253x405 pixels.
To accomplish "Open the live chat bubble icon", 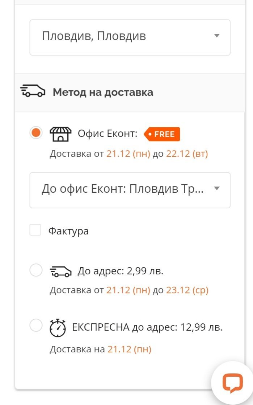I will click(x=233, y=383).
